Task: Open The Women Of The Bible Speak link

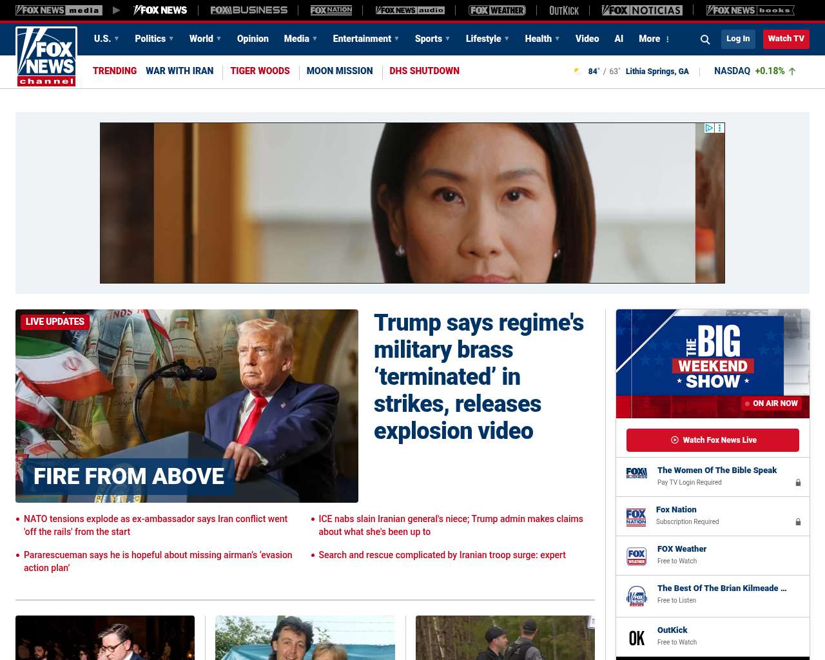Action: (717, 471)
